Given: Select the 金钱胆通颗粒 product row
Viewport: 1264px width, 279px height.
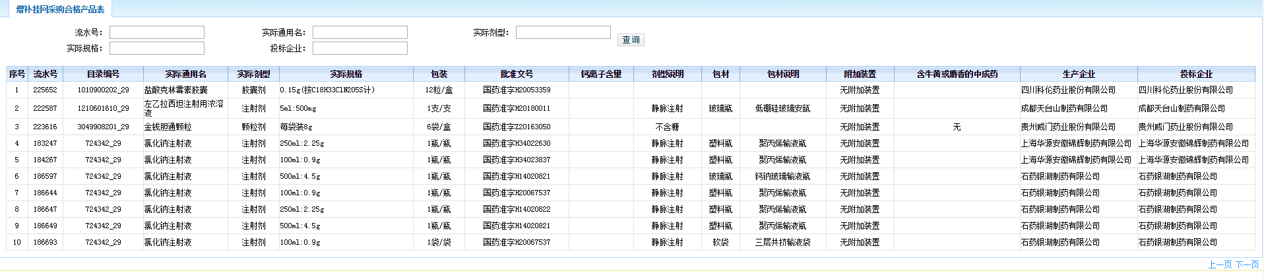Looking at the screenshot, I should pos(168,127).
